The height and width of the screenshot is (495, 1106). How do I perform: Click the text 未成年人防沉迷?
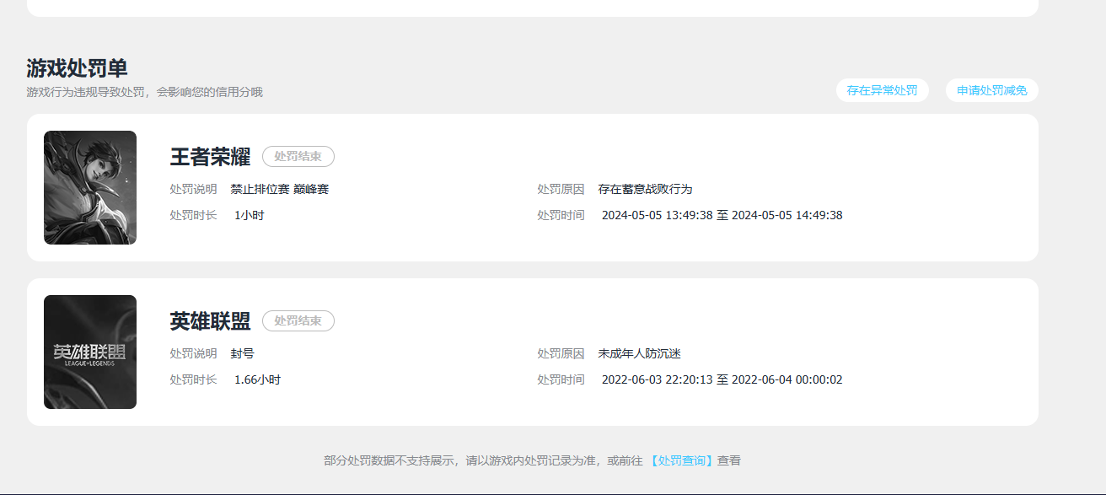pyautogui.click(x=639, y=353)
